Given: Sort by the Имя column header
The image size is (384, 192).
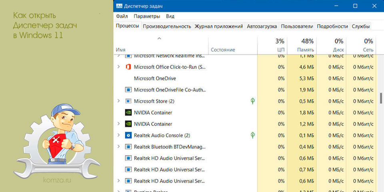Looking at the screenshot, I should point(161,46).
